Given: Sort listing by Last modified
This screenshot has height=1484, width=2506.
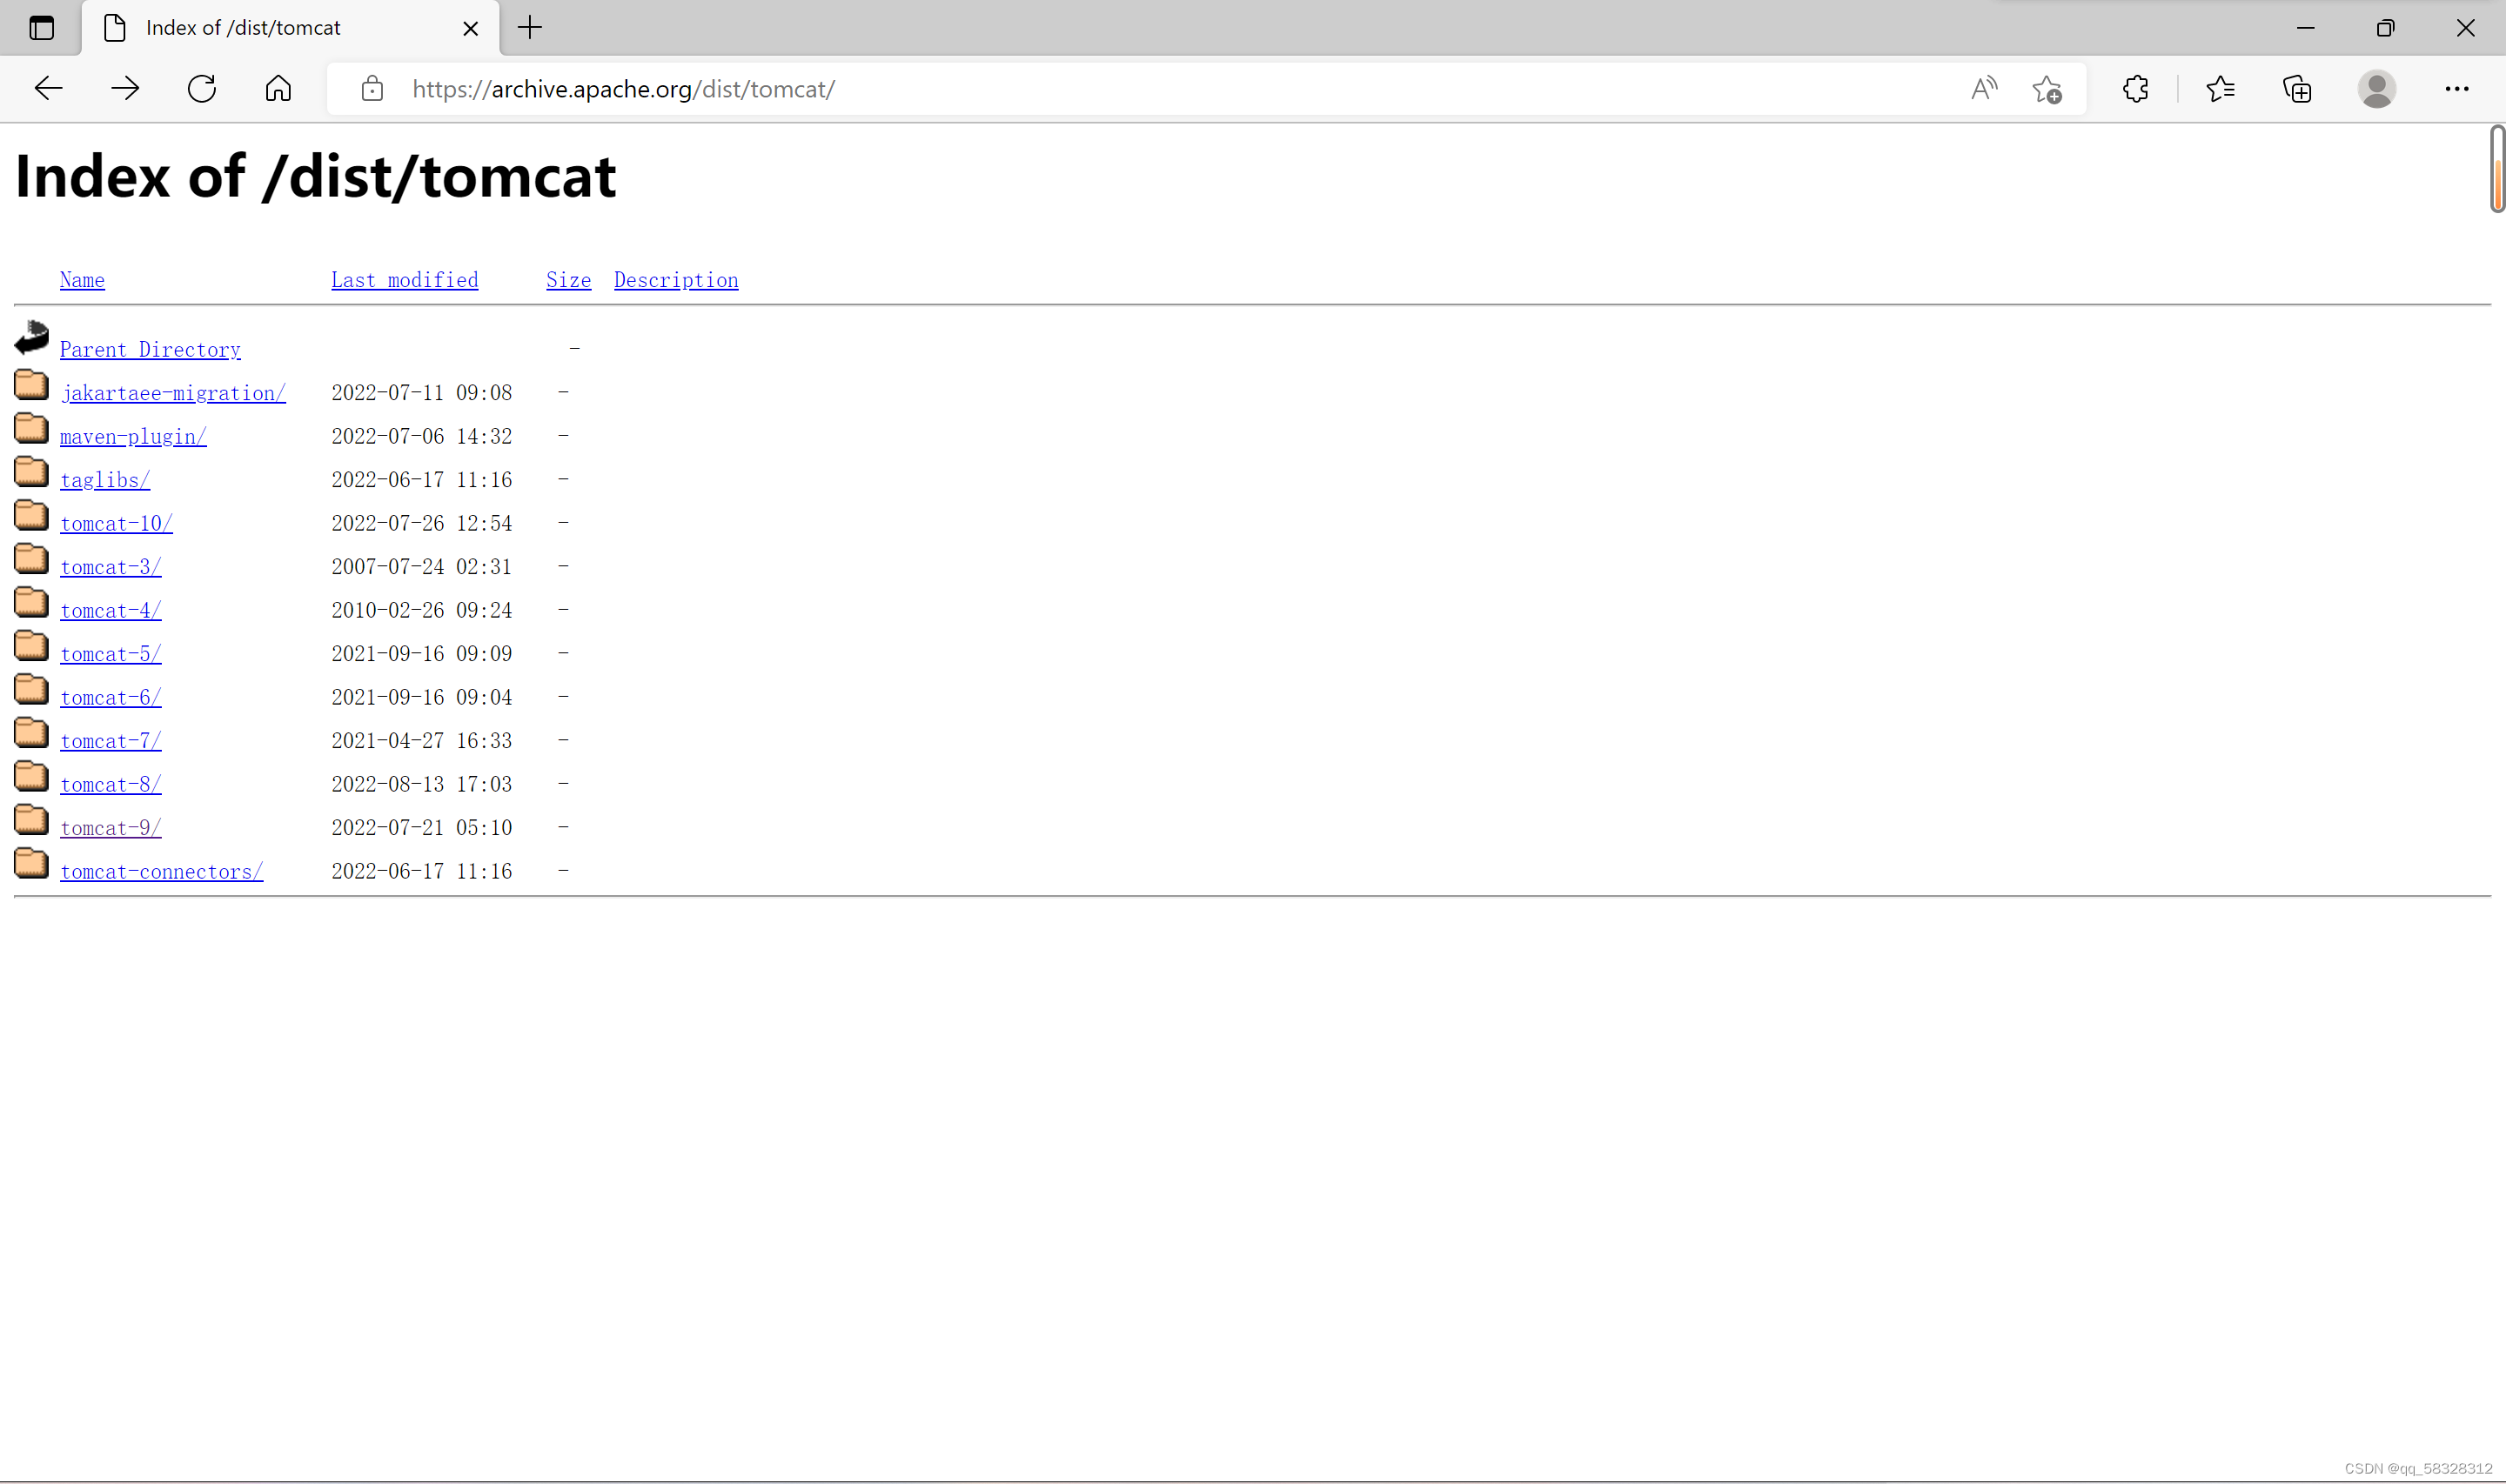Looking at the screenshot, I should pos(404,280).
